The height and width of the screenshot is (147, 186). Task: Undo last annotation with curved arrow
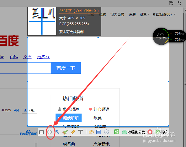pos(91,132)
